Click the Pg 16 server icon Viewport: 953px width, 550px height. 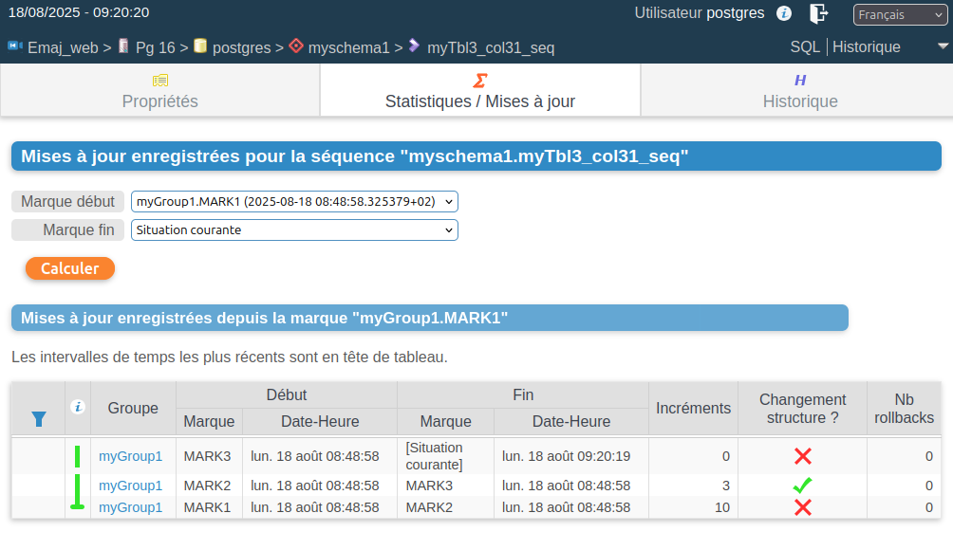pyautogui.click(x=123, y=46)
